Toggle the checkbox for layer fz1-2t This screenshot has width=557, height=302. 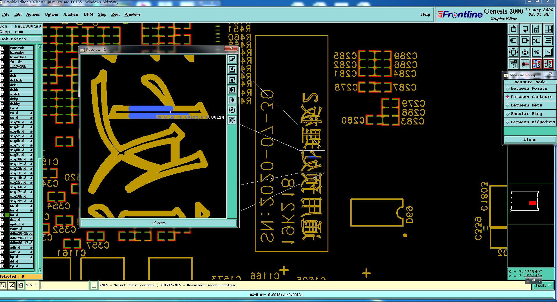pos(2,62)
